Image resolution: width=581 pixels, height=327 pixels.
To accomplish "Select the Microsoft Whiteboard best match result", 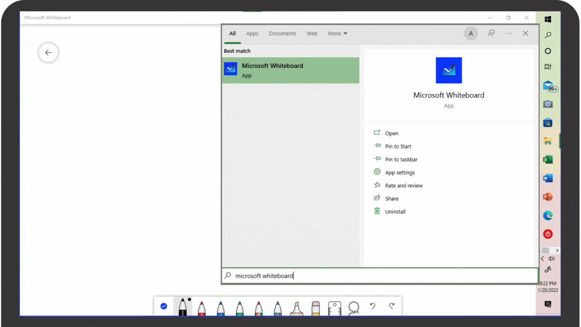I will point(290,70).
